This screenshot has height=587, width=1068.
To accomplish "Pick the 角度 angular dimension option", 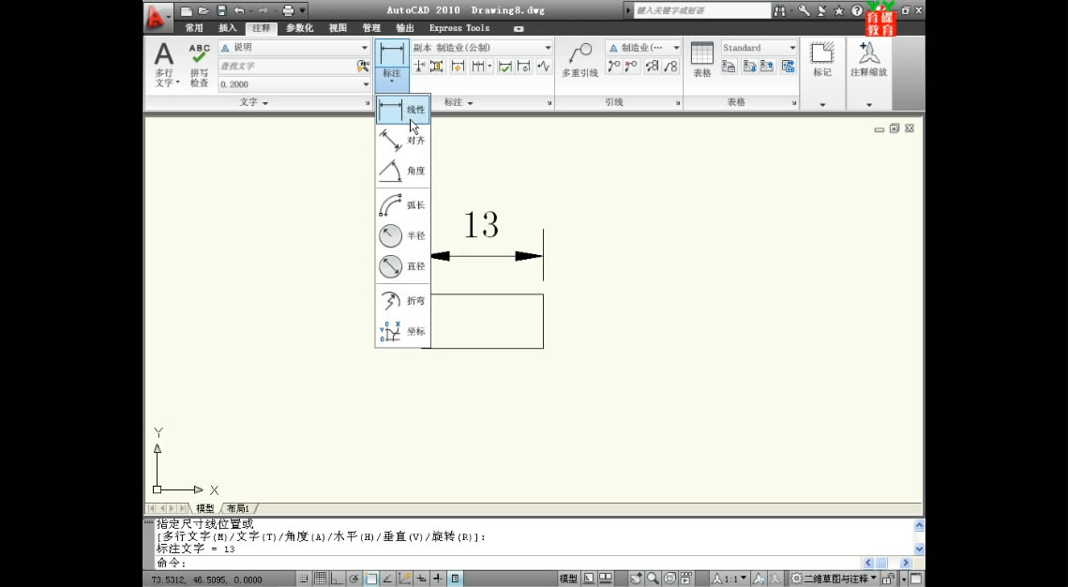I will click(x=402, y=171).
